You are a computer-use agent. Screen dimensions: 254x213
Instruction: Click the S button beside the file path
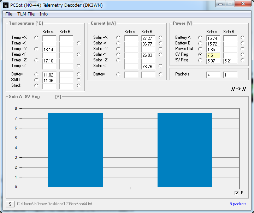tap(10, 204)
